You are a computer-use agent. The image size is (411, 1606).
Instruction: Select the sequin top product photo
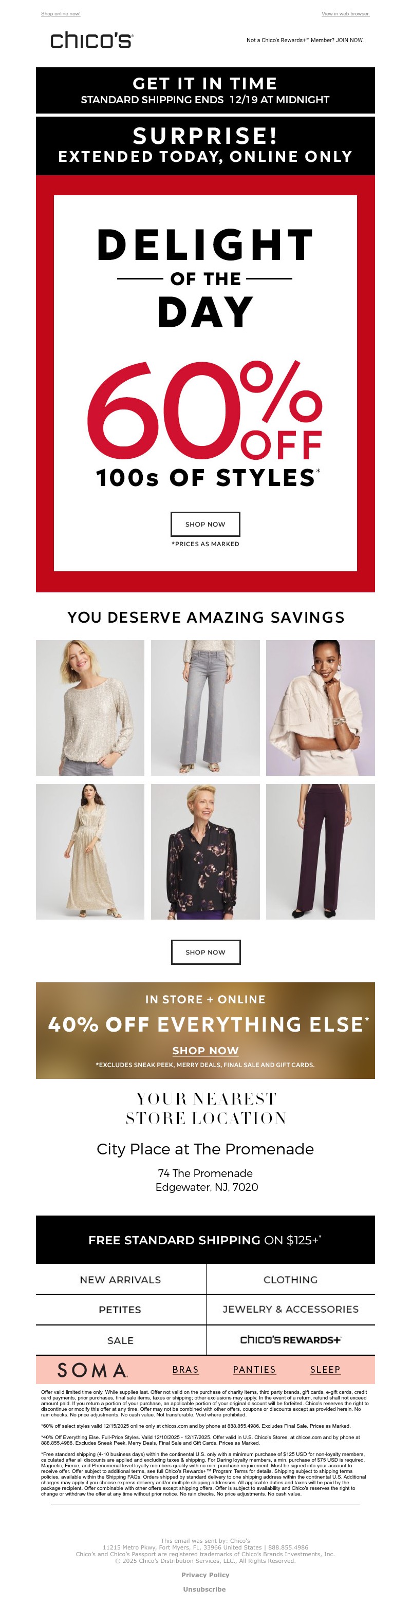coord(90,707)
